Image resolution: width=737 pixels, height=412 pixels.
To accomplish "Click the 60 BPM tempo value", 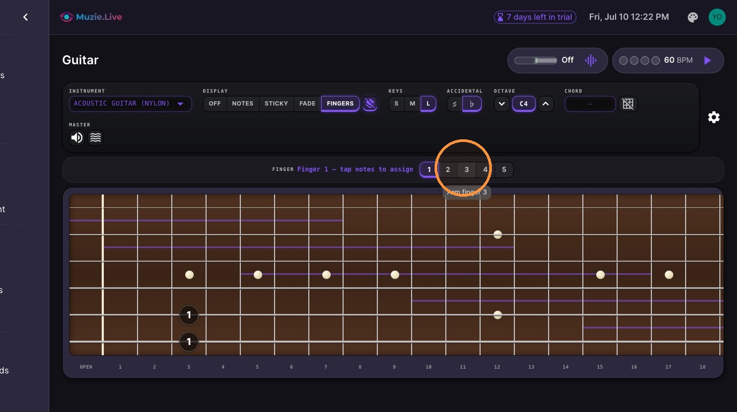I will point(678,61).
